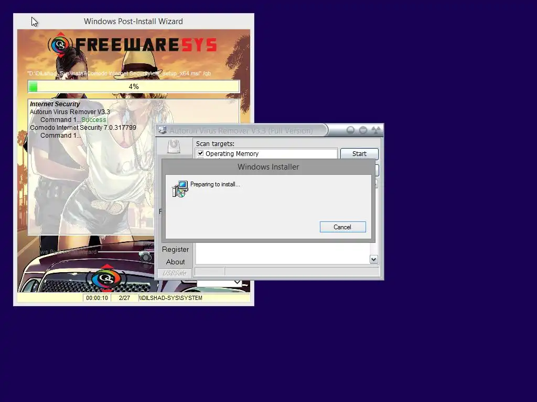Click the 4% installation progress bar
Screen dimensions: 537x402
[x=134, y=86]
